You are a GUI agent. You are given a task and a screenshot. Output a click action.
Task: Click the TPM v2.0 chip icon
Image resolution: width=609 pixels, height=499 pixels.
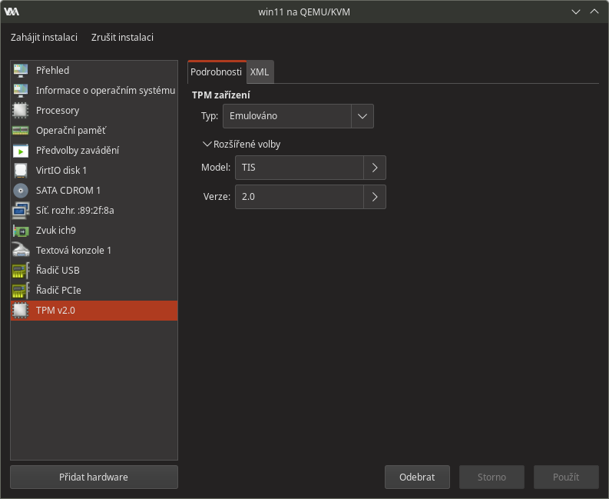(x=21, y=311)
